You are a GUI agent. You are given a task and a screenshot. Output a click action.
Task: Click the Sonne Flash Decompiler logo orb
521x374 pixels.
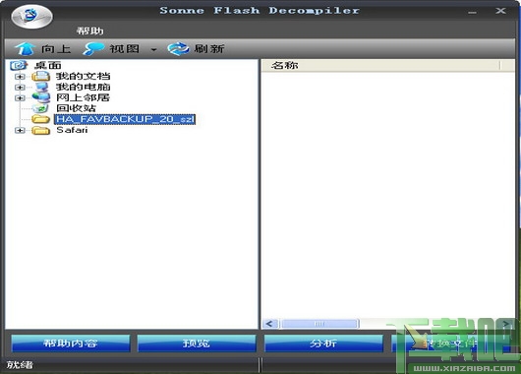click(31, 16)
